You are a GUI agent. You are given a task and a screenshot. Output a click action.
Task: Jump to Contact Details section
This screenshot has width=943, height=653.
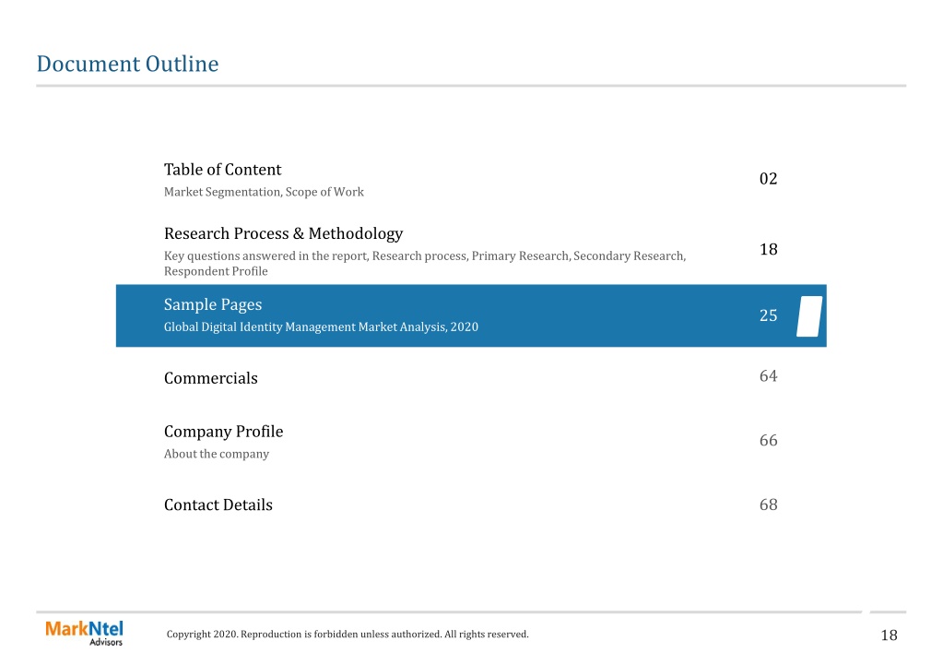point(218,505)
